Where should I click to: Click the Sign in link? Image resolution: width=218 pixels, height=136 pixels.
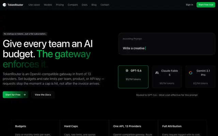click(x=189, y=5)
